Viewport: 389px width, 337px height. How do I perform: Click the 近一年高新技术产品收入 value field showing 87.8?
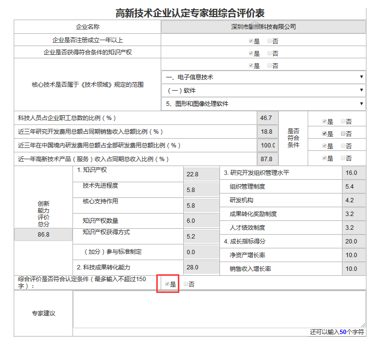coord(267,159)
